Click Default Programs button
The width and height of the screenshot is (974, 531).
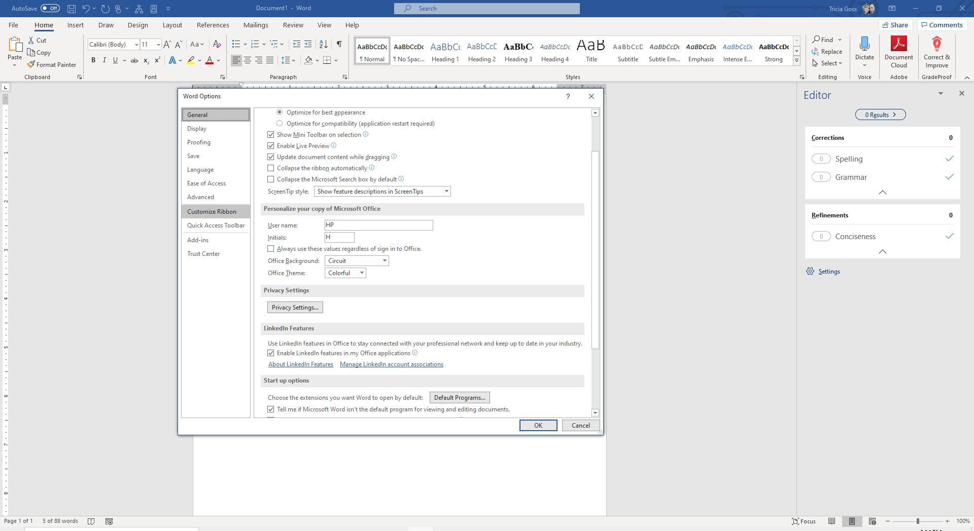pyautogui.click(x=460, y=398)
